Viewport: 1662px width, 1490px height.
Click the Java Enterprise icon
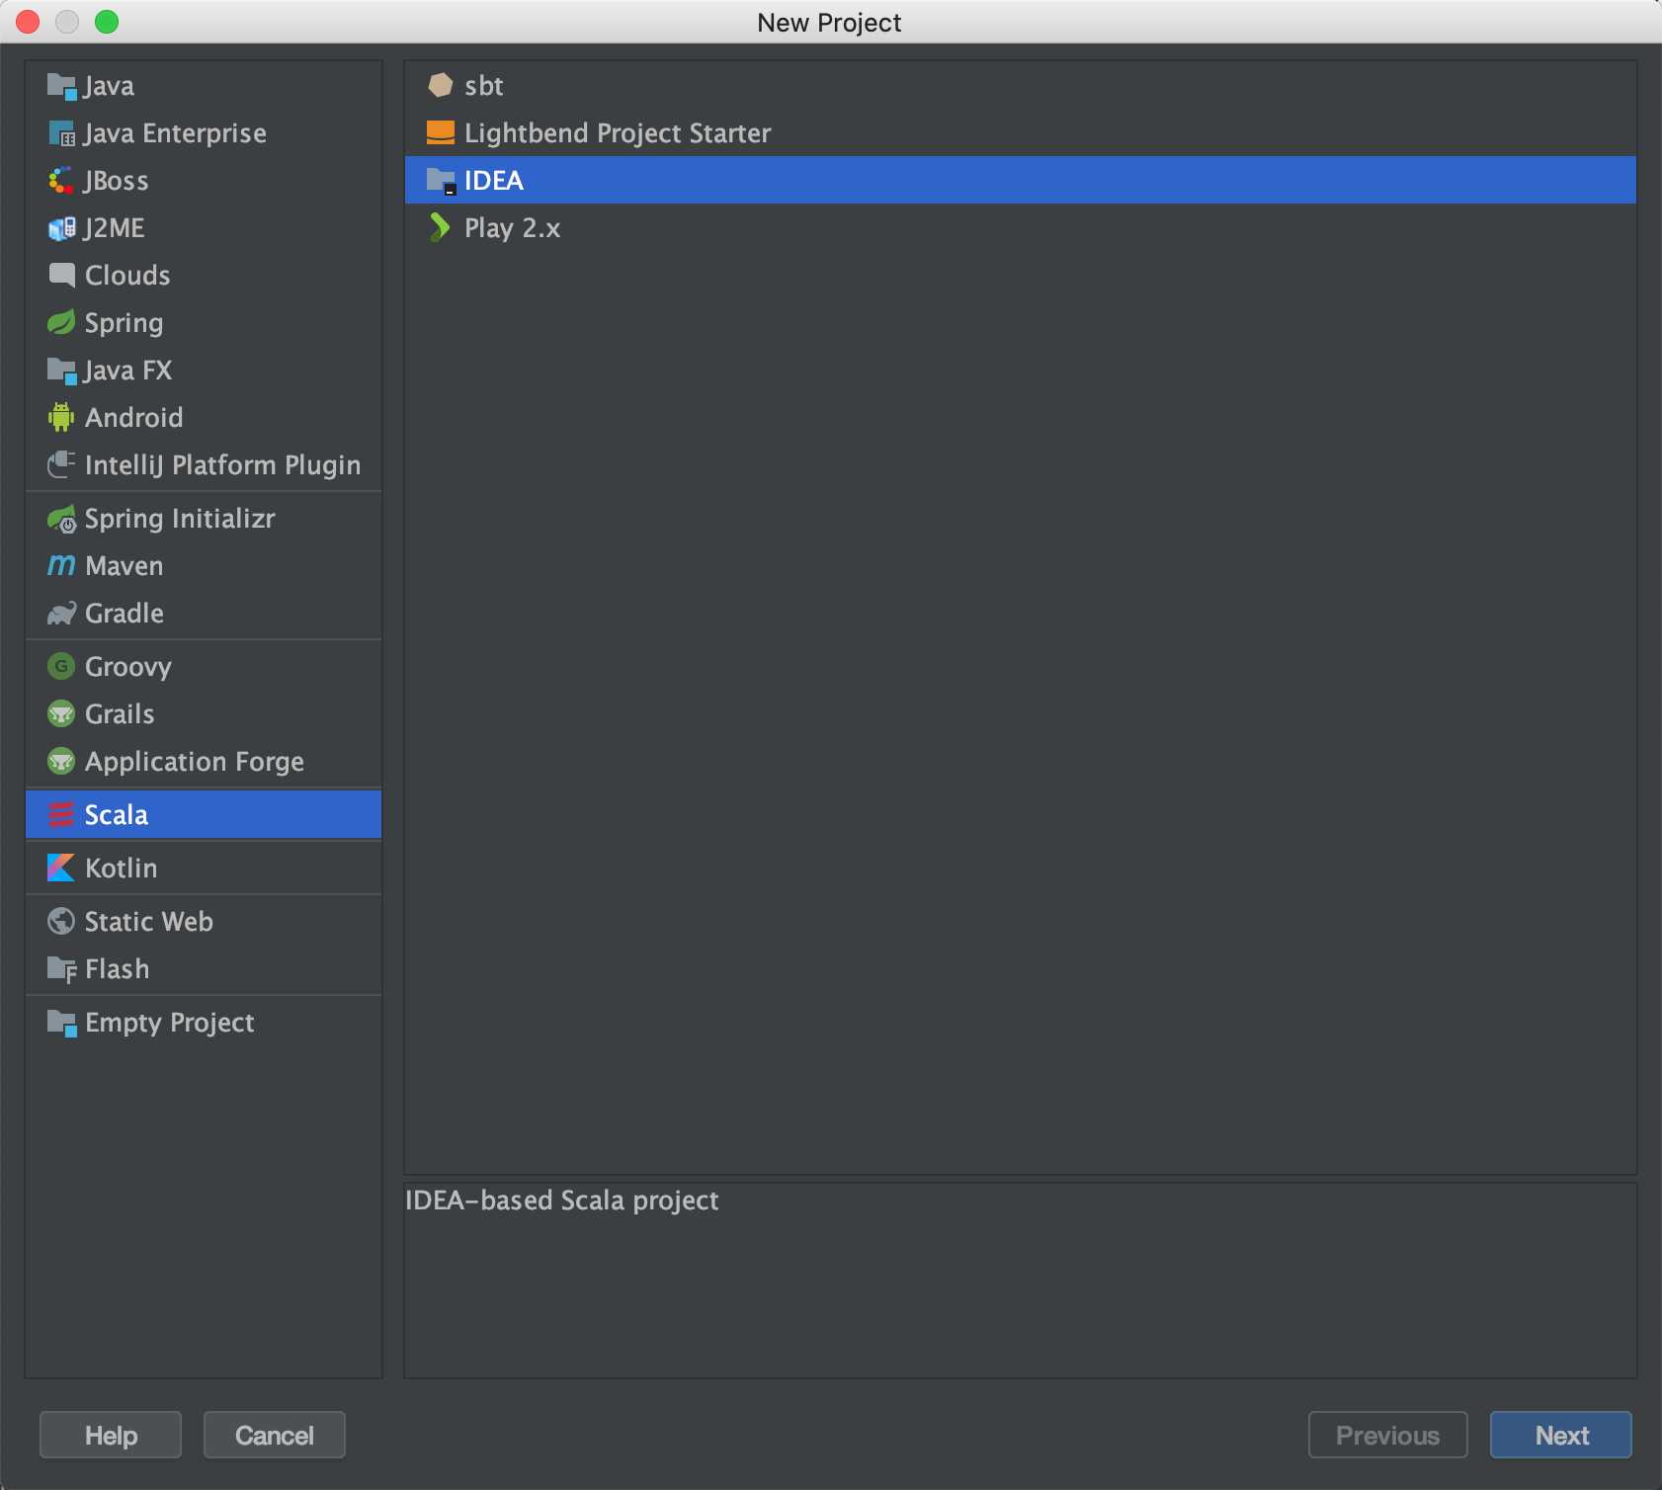tap(61, 133)
